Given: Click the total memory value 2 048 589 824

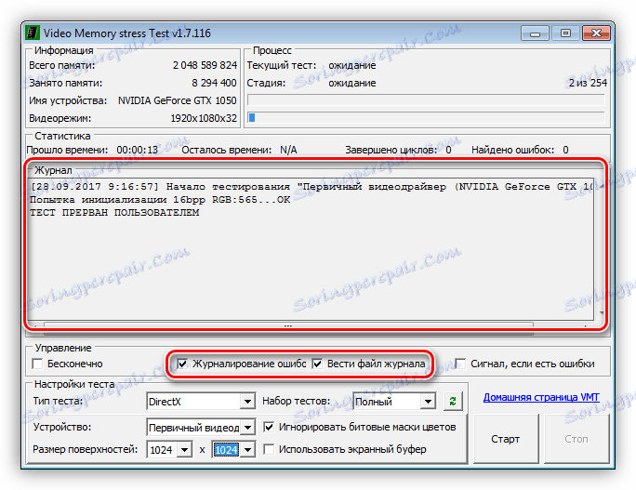Looking at the screenshot, I should (x=205, y=65).
